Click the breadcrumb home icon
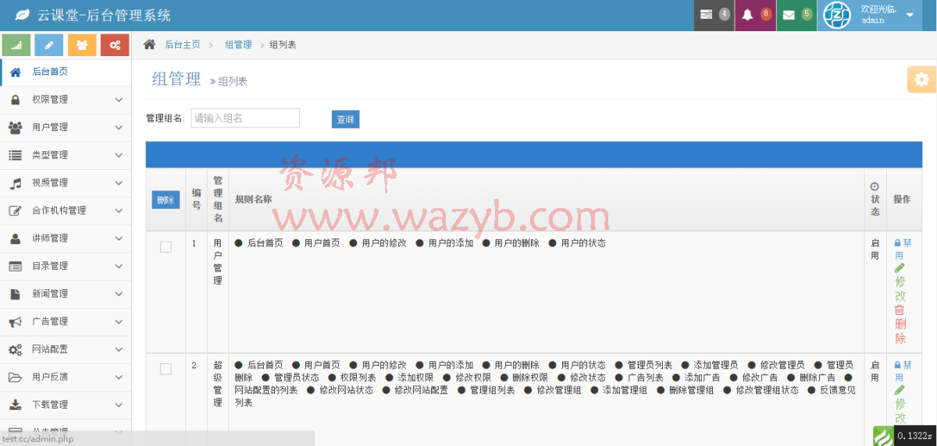 pyautogui.click(x=149, y=44)
